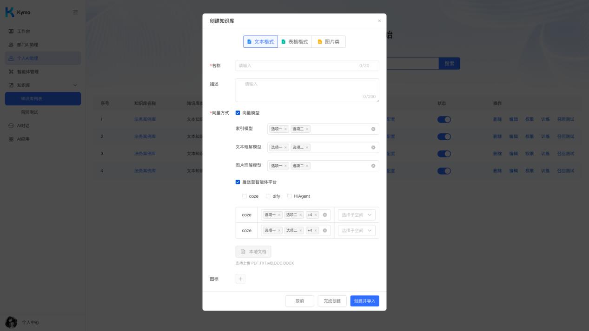Click the plus box to add 图标

[x=240, y=279]
